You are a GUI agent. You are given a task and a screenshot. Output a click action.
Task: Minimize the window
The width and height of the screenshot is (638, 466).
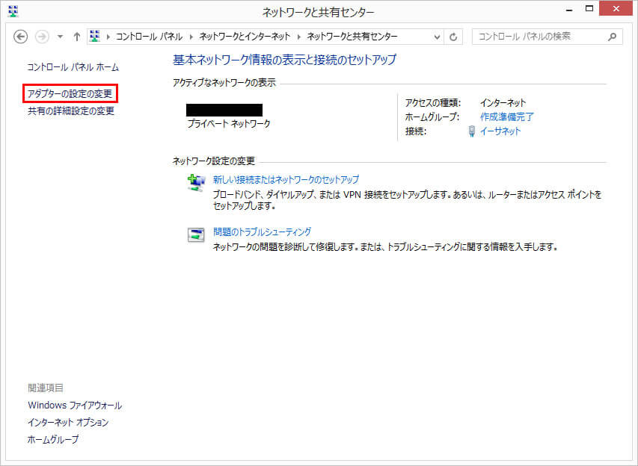[x=569, y=9]
